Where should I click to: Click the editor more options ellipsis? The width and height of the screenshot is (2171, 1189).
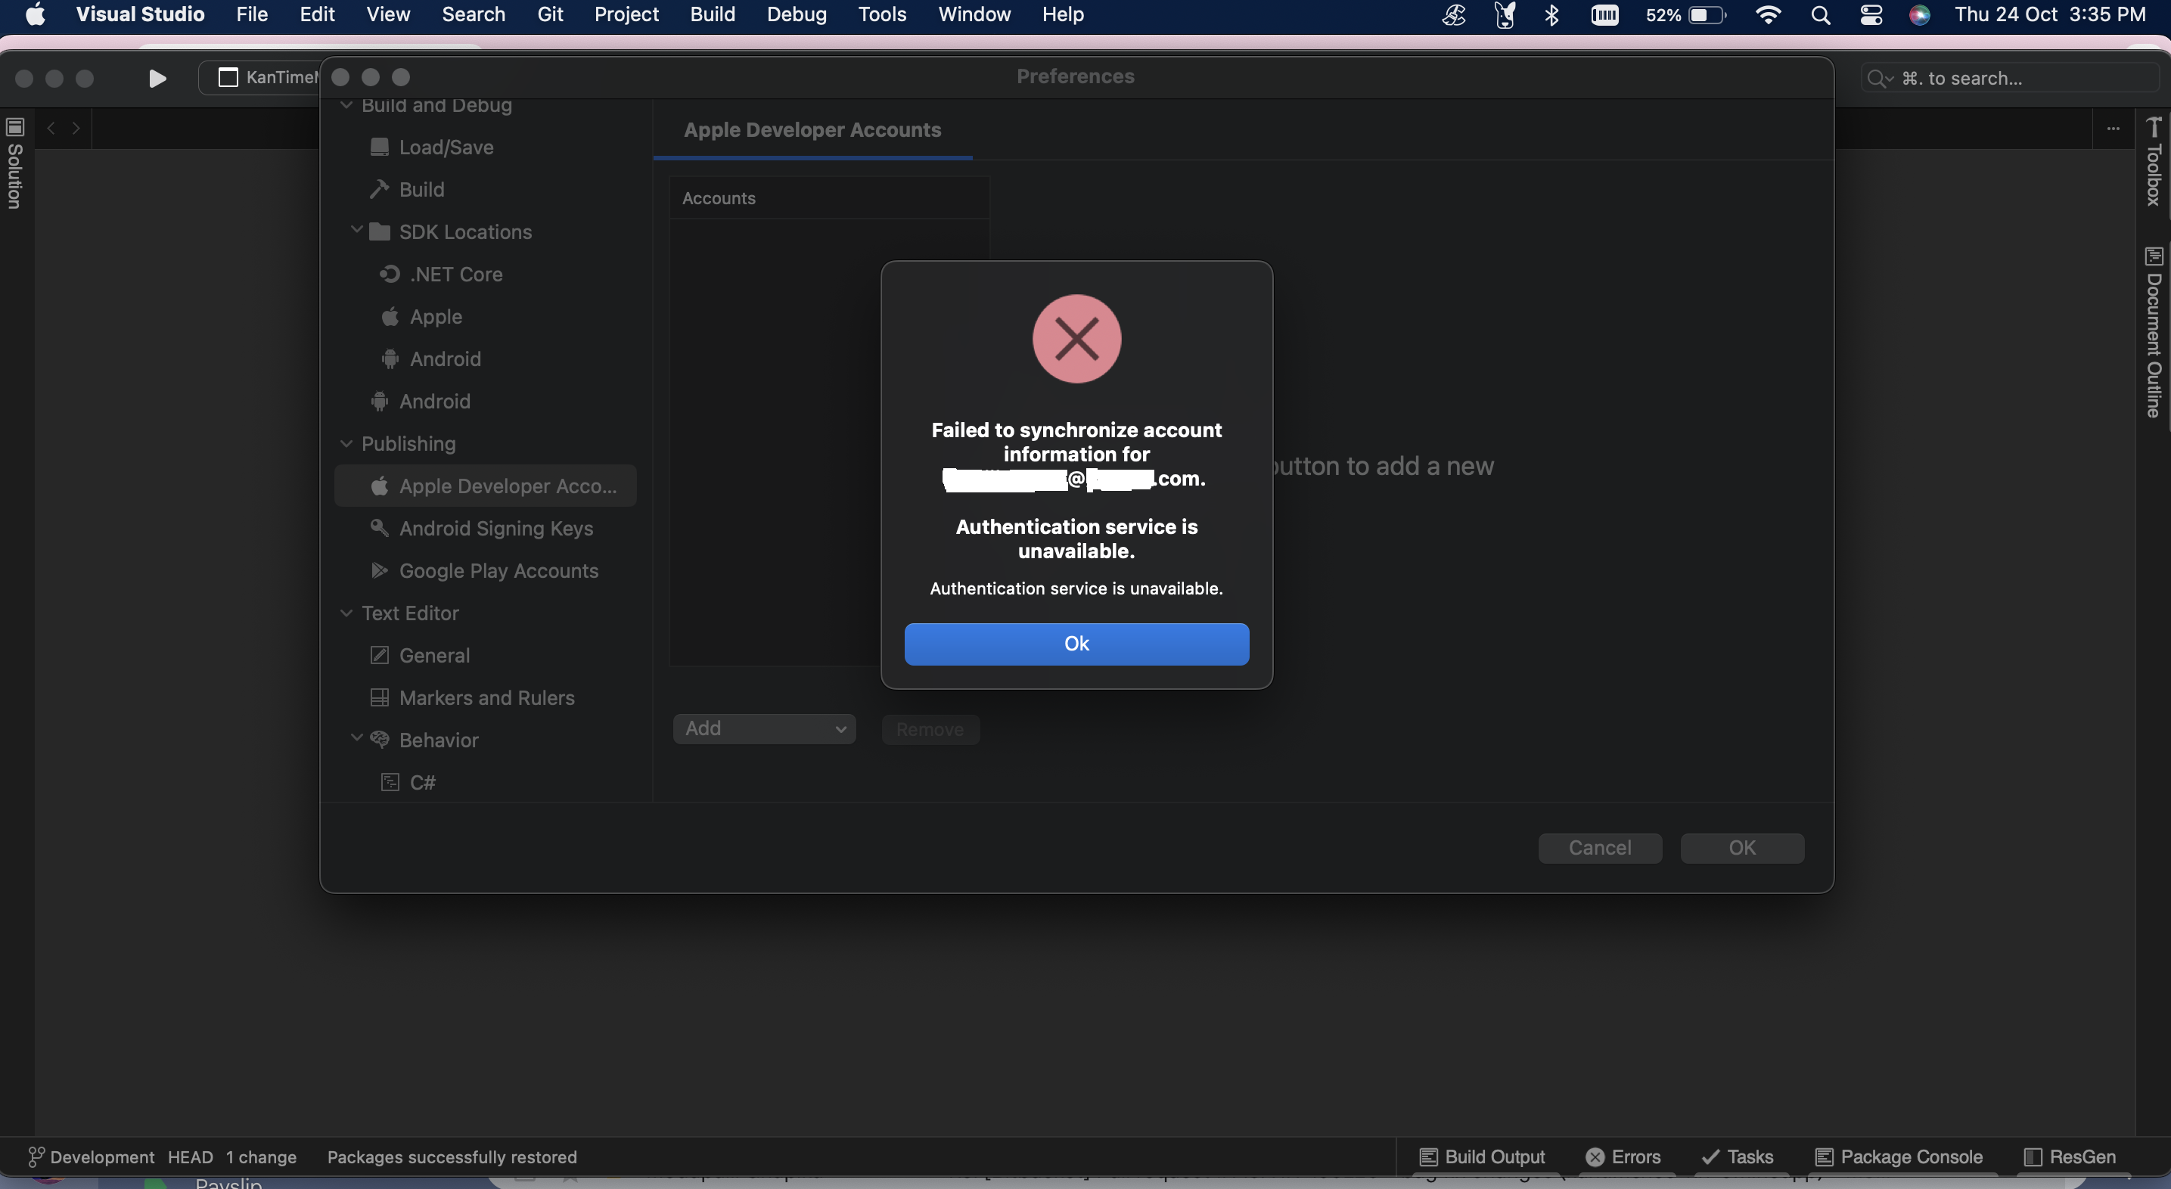coord(2113,128)
